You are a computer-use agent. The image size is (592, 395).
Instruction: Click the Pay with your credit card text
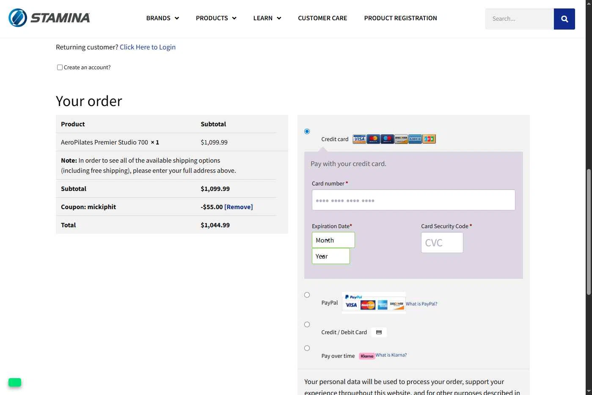348,164
